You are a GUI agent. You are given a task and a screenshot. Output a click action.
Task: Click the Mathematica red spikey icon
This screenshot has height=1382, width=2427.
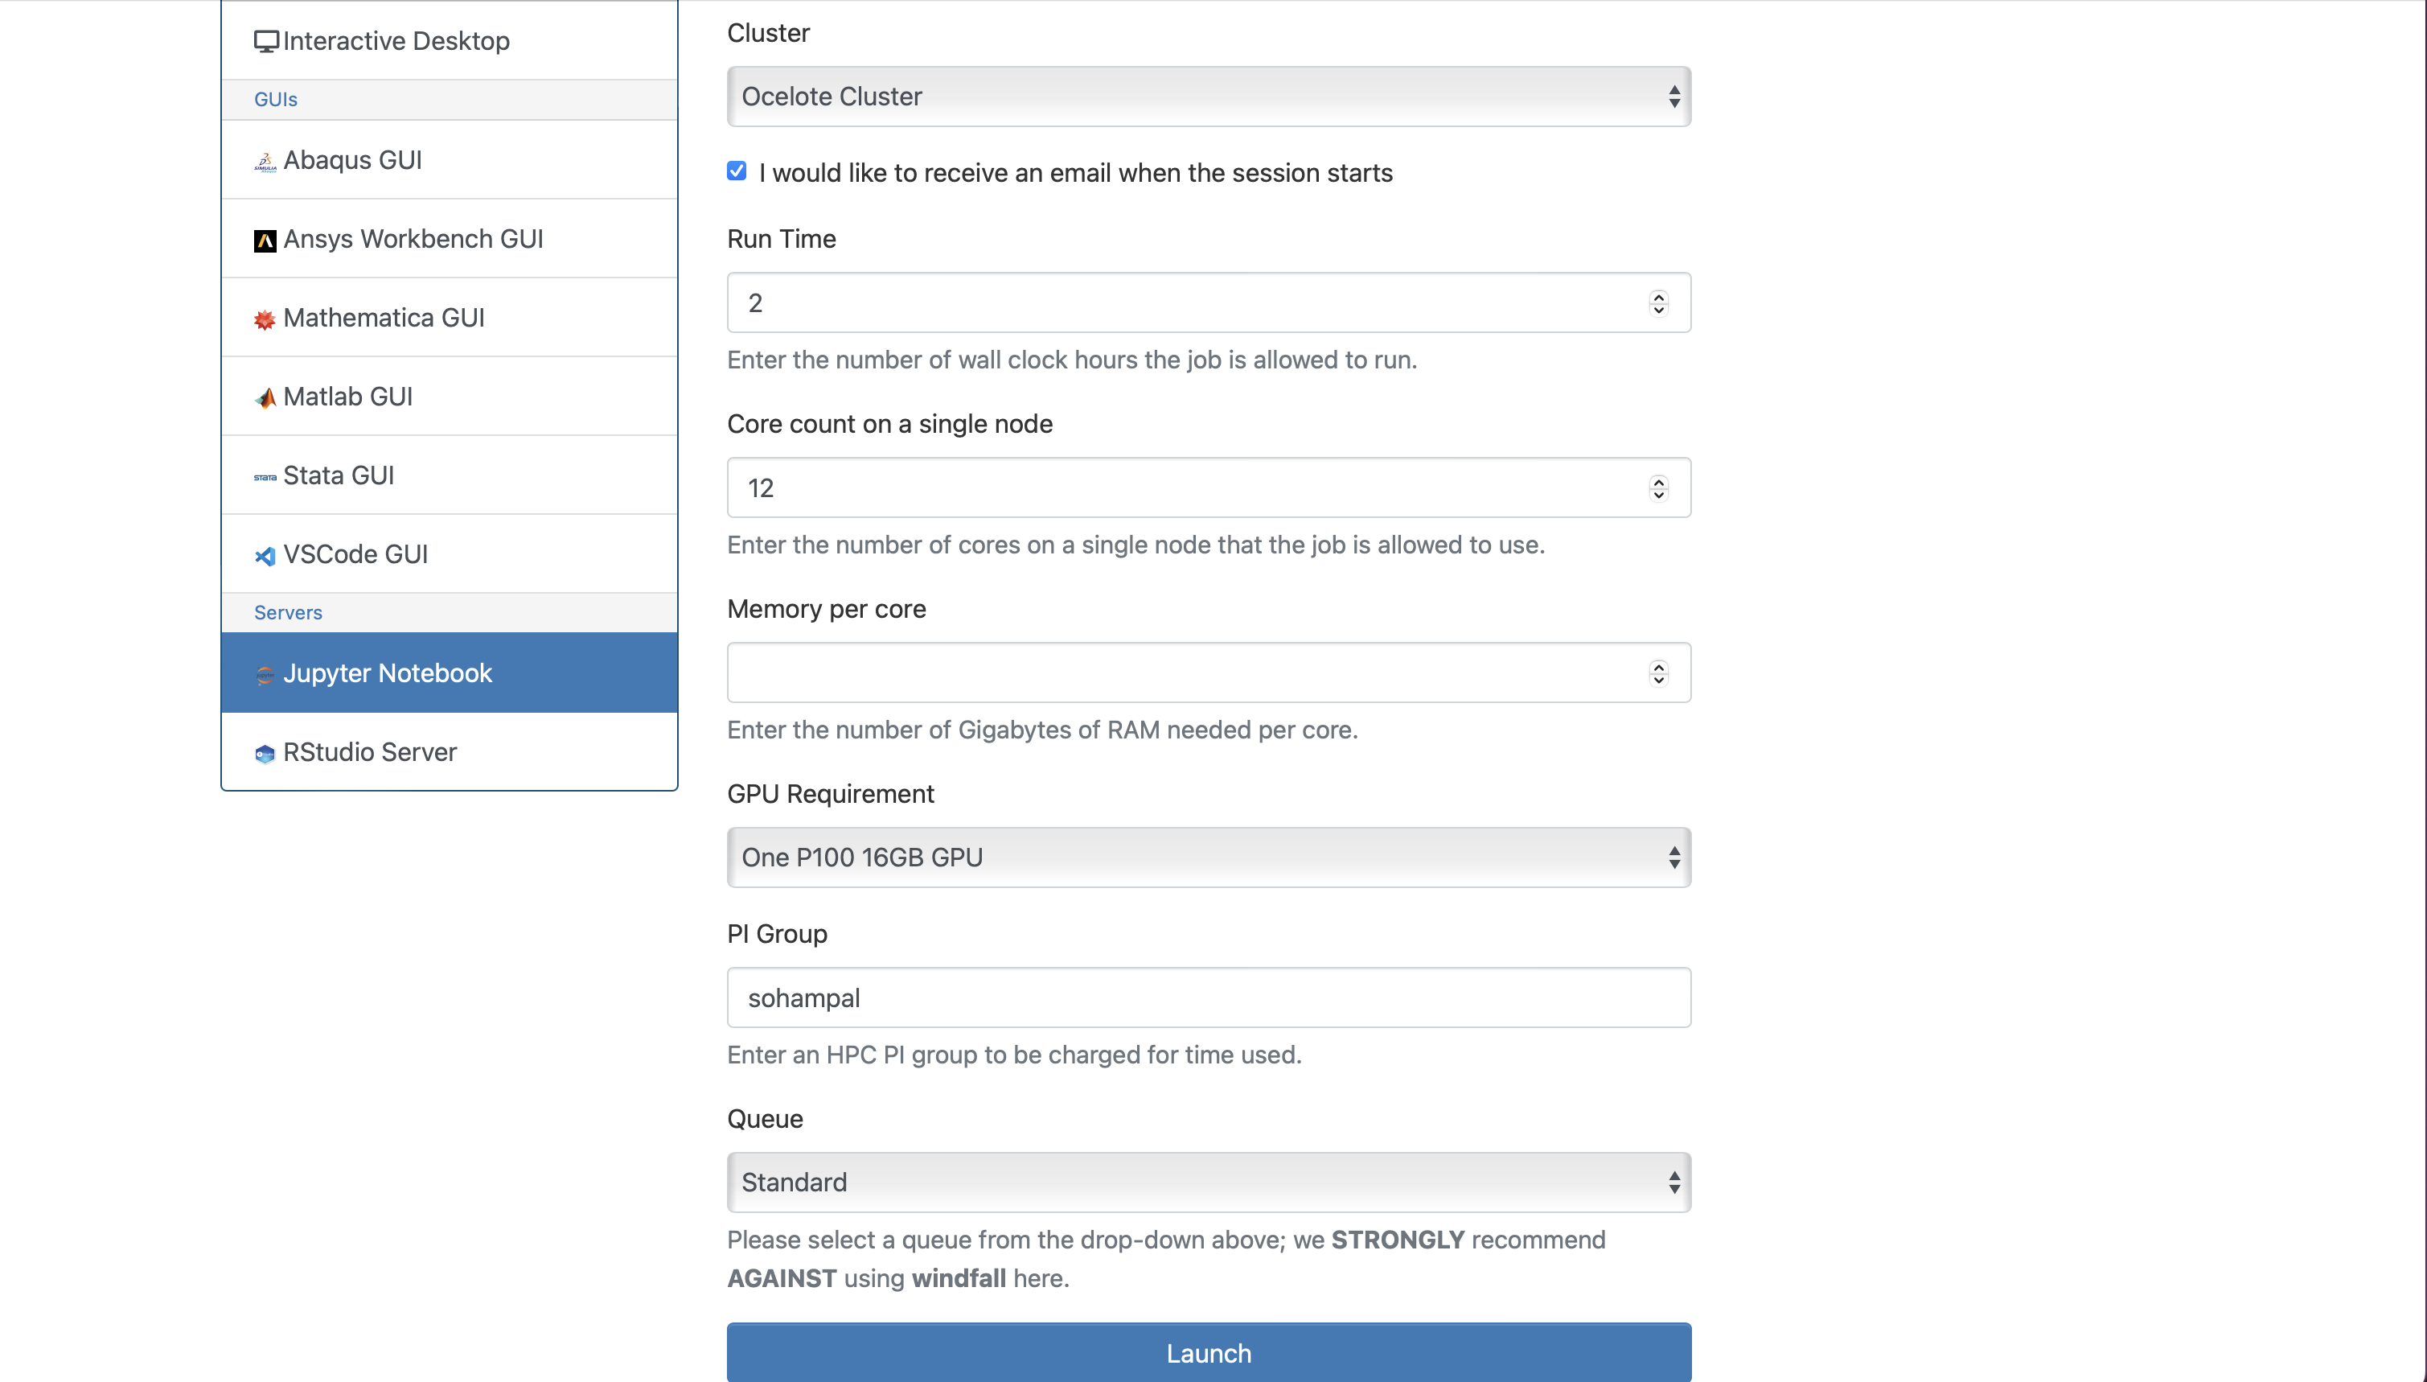pyautogui.click(x=265, y=319)
